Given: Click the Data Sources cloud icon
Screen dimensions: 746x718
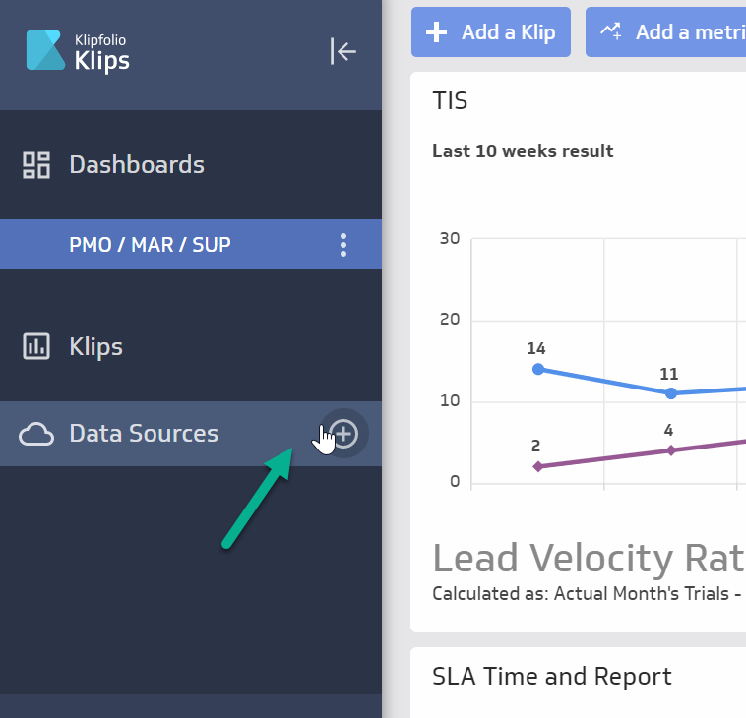Looking at the screenshot, I should [36, 434].
